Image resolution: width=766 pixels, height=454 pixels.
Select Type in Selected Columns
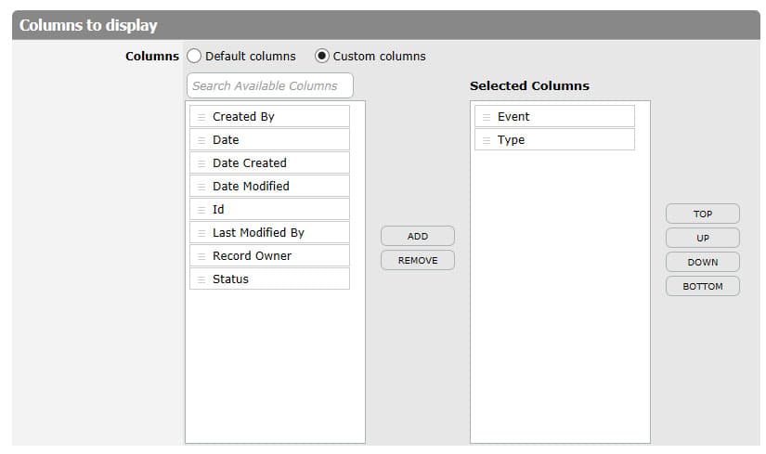554,140
